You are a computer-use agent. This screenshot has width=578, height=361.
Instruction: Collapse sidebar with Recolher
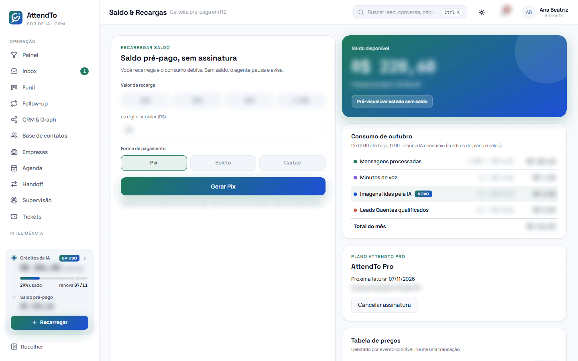tap(27, 347)
